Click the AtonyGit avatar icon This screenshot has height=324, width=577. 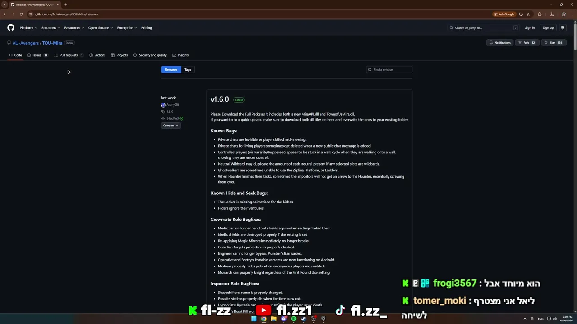coord(163,105)
